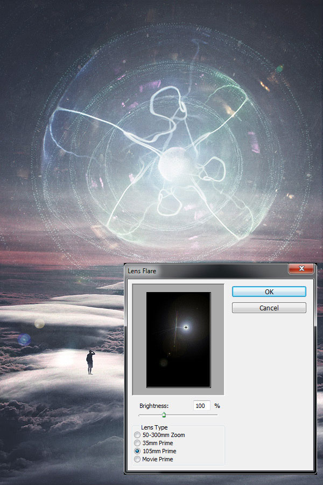
Task: Click the Brightness label text
Action: click(155, 405)
